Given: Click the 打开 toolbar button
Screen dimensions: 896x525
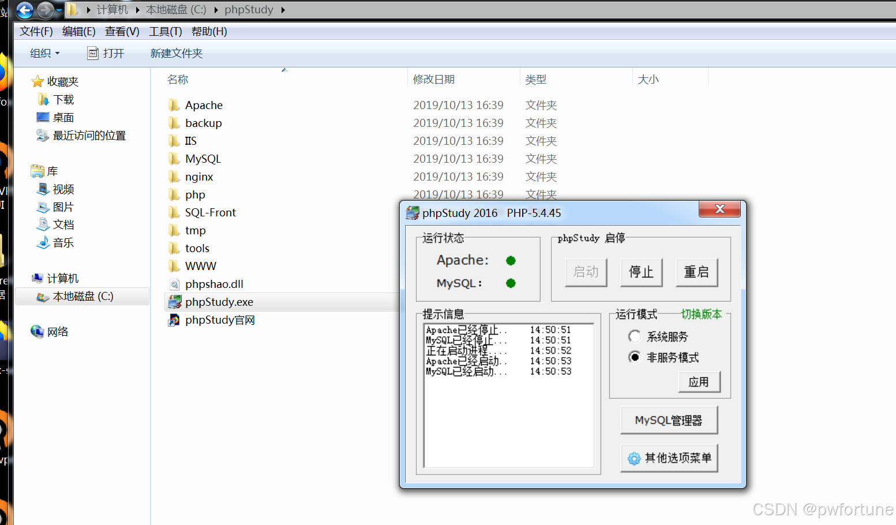Looking at the screenshot, I should pyautogui.click(x=106, y=53).
